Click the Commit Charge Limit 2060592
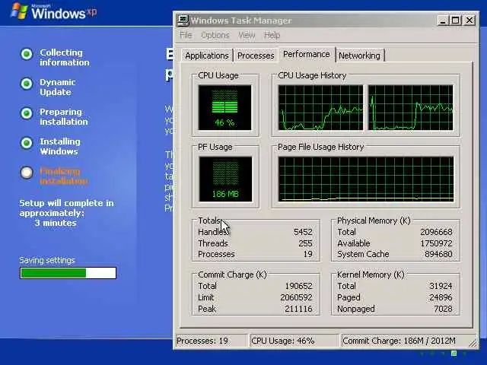 pos(296,297)
